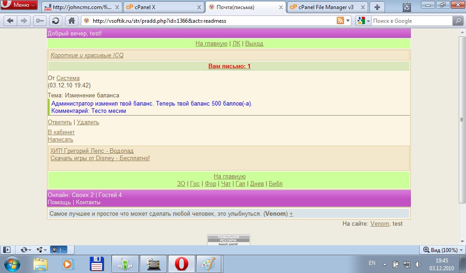Click the Контакты link
Viewport: 466px width, 273px height.
point(88,202)
